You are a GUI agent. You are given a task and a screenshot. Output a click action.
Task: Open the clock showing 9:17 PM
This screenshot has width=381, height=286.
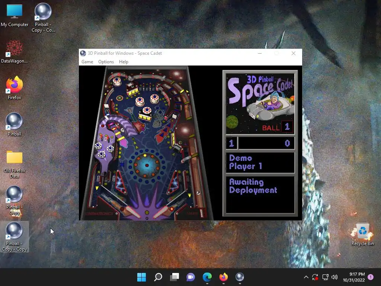coord(354,277)
